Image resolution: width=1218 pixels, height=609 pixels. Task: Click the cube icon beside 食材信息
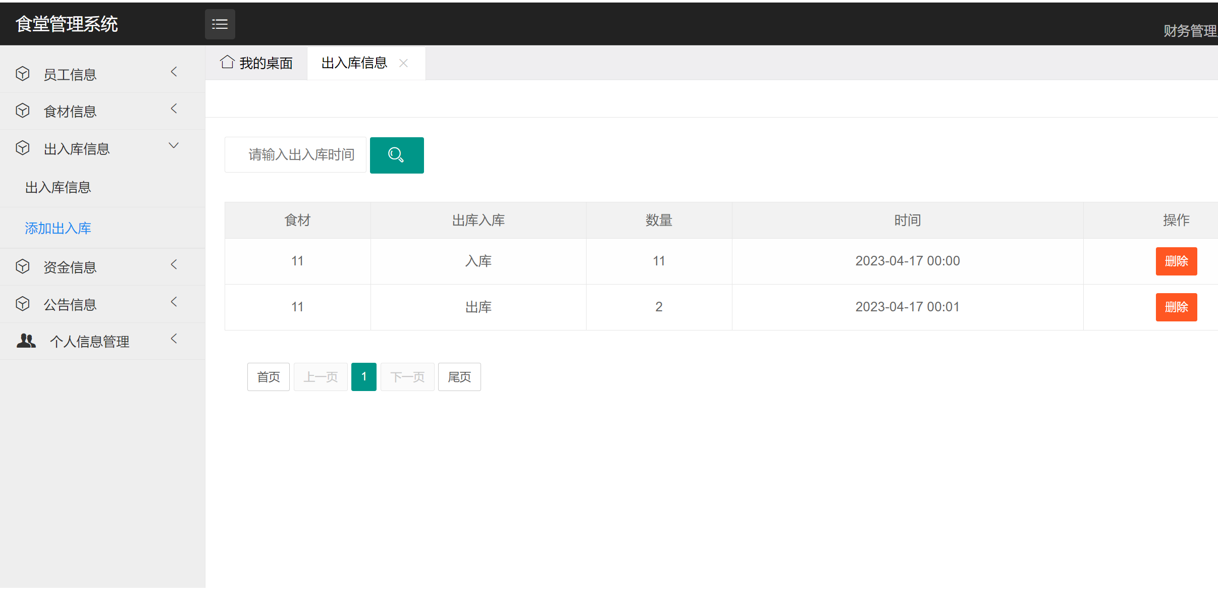tap(23, 110)
